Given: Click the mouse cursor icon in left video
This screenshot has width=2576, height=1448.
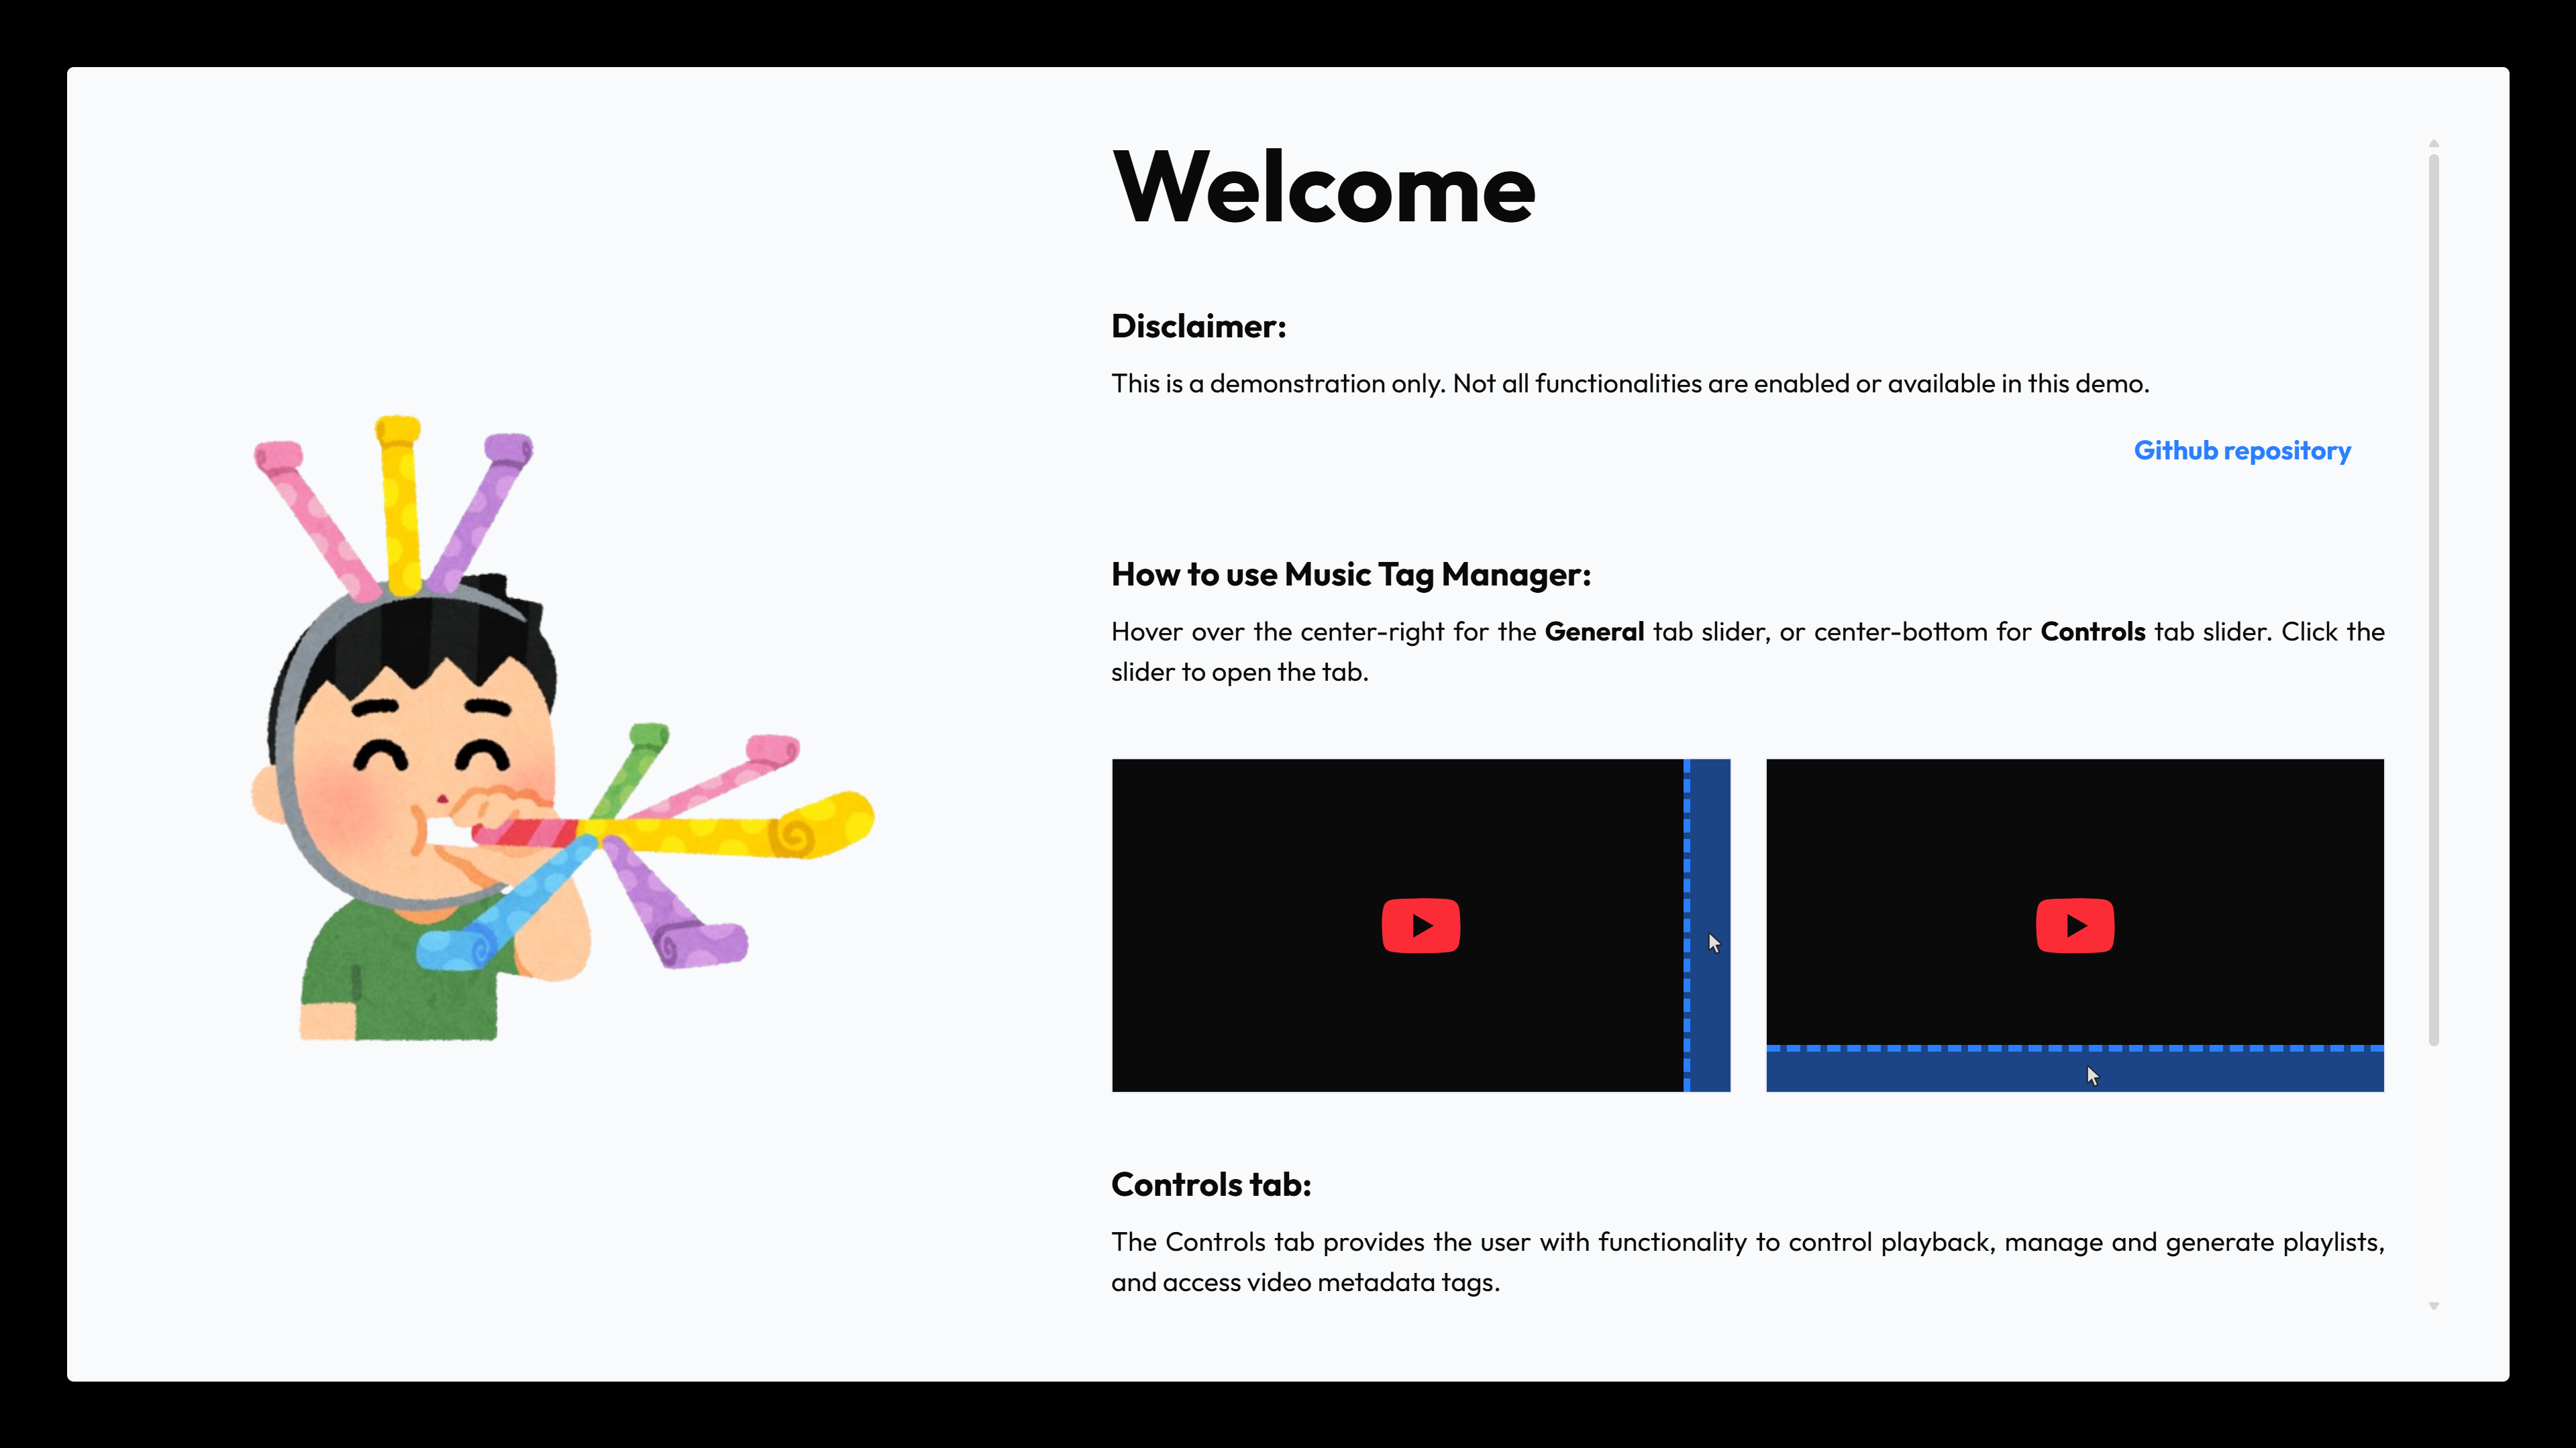Looking at the screenshot, I should (x=1714, y=942).
